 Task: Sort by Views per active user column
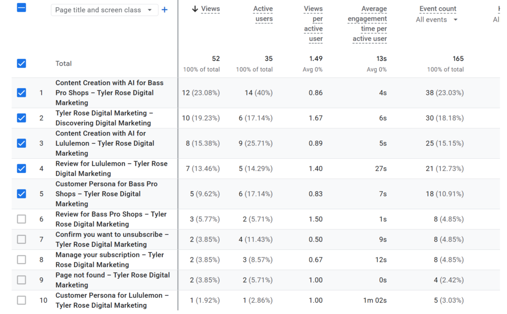pos(313,24)
